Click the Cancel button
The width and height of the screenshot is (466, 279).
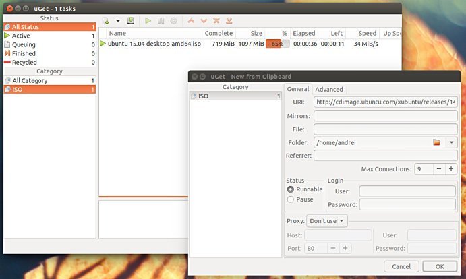pos(401,266)
